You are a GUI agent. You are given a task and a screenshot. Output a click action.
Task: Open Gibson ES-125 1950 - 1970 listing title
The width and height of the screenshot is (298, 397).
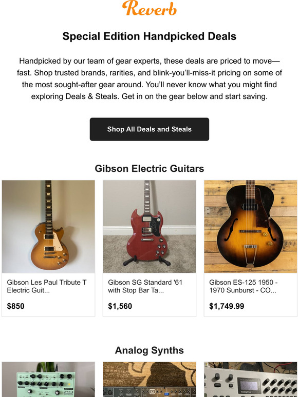pos(243,286)
